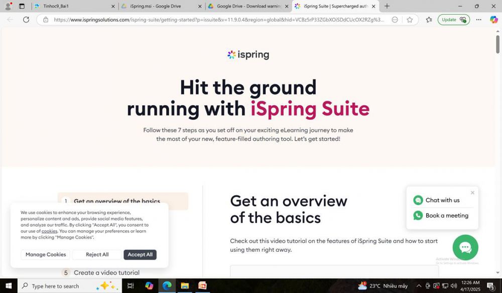Open the weather widget 23°C
Image resolution: width=502 pixels, height=293 pixels.
coord(383,285)
